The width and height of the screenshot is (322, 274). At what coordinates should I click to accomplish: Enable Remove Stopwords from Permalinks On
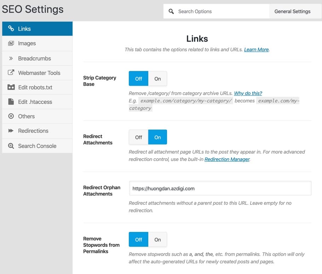(157, 239)
